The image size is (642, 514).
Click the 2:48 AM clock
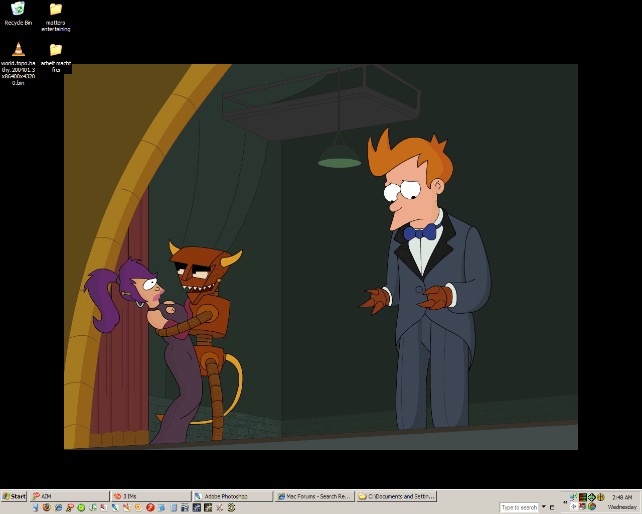(x=622, y=497)
